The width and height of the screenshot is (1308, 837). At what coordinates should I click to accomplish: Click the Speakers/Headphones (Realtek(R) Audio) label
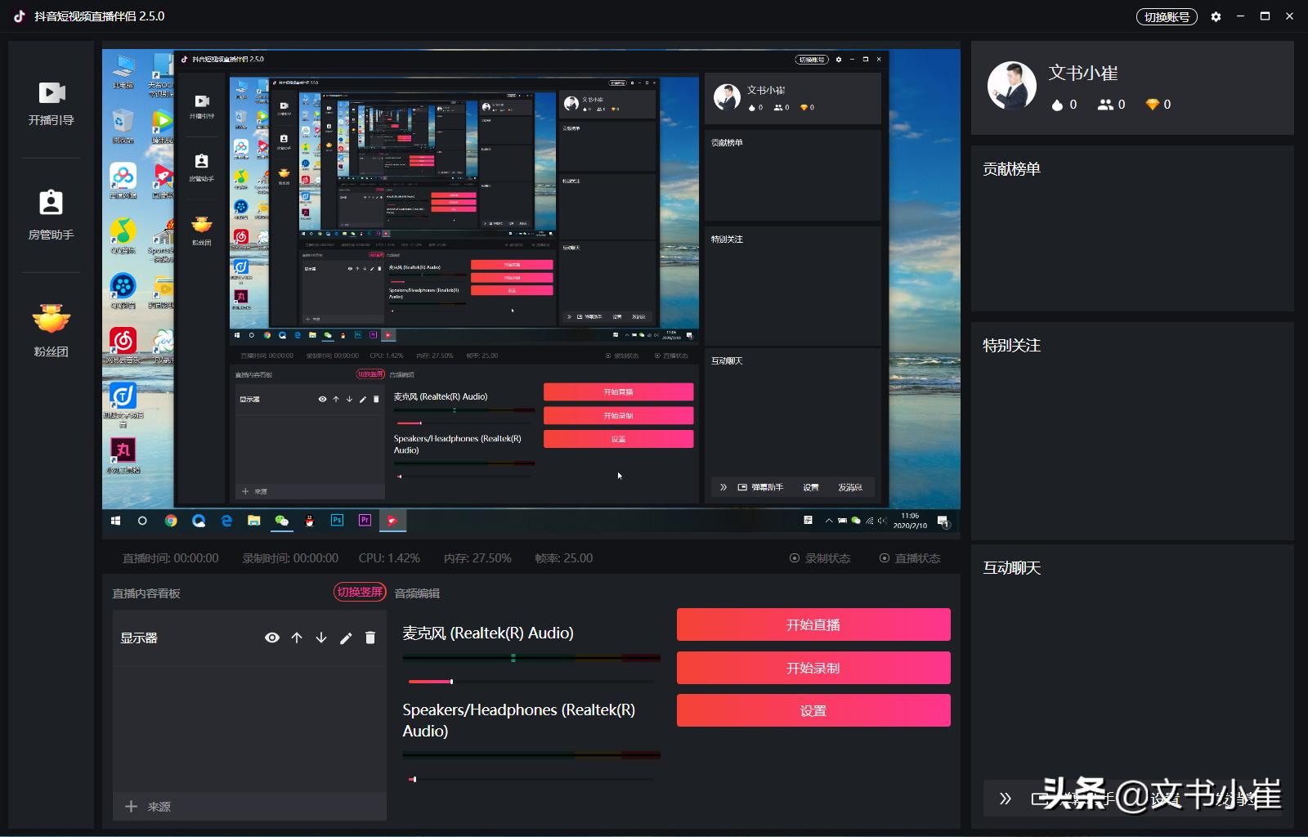click(519, 720)
